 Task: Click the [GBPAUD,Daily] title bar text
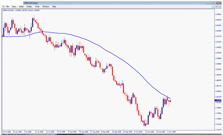(x=31, y=3)
